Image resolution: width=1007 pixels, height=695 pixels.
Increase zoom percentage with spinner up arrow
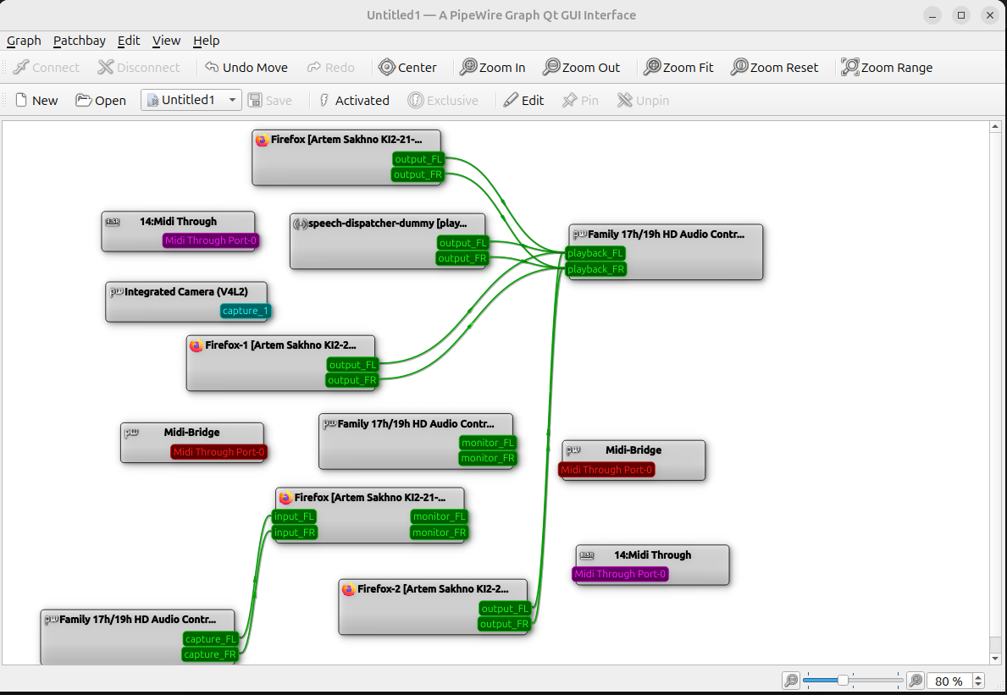tap(979, 677)
